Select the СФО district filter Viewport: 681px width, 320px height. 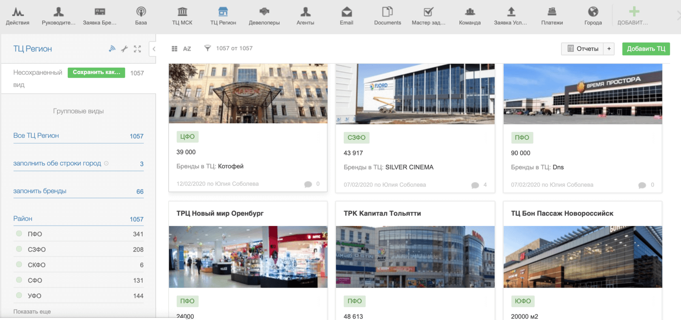coord(79,280)
